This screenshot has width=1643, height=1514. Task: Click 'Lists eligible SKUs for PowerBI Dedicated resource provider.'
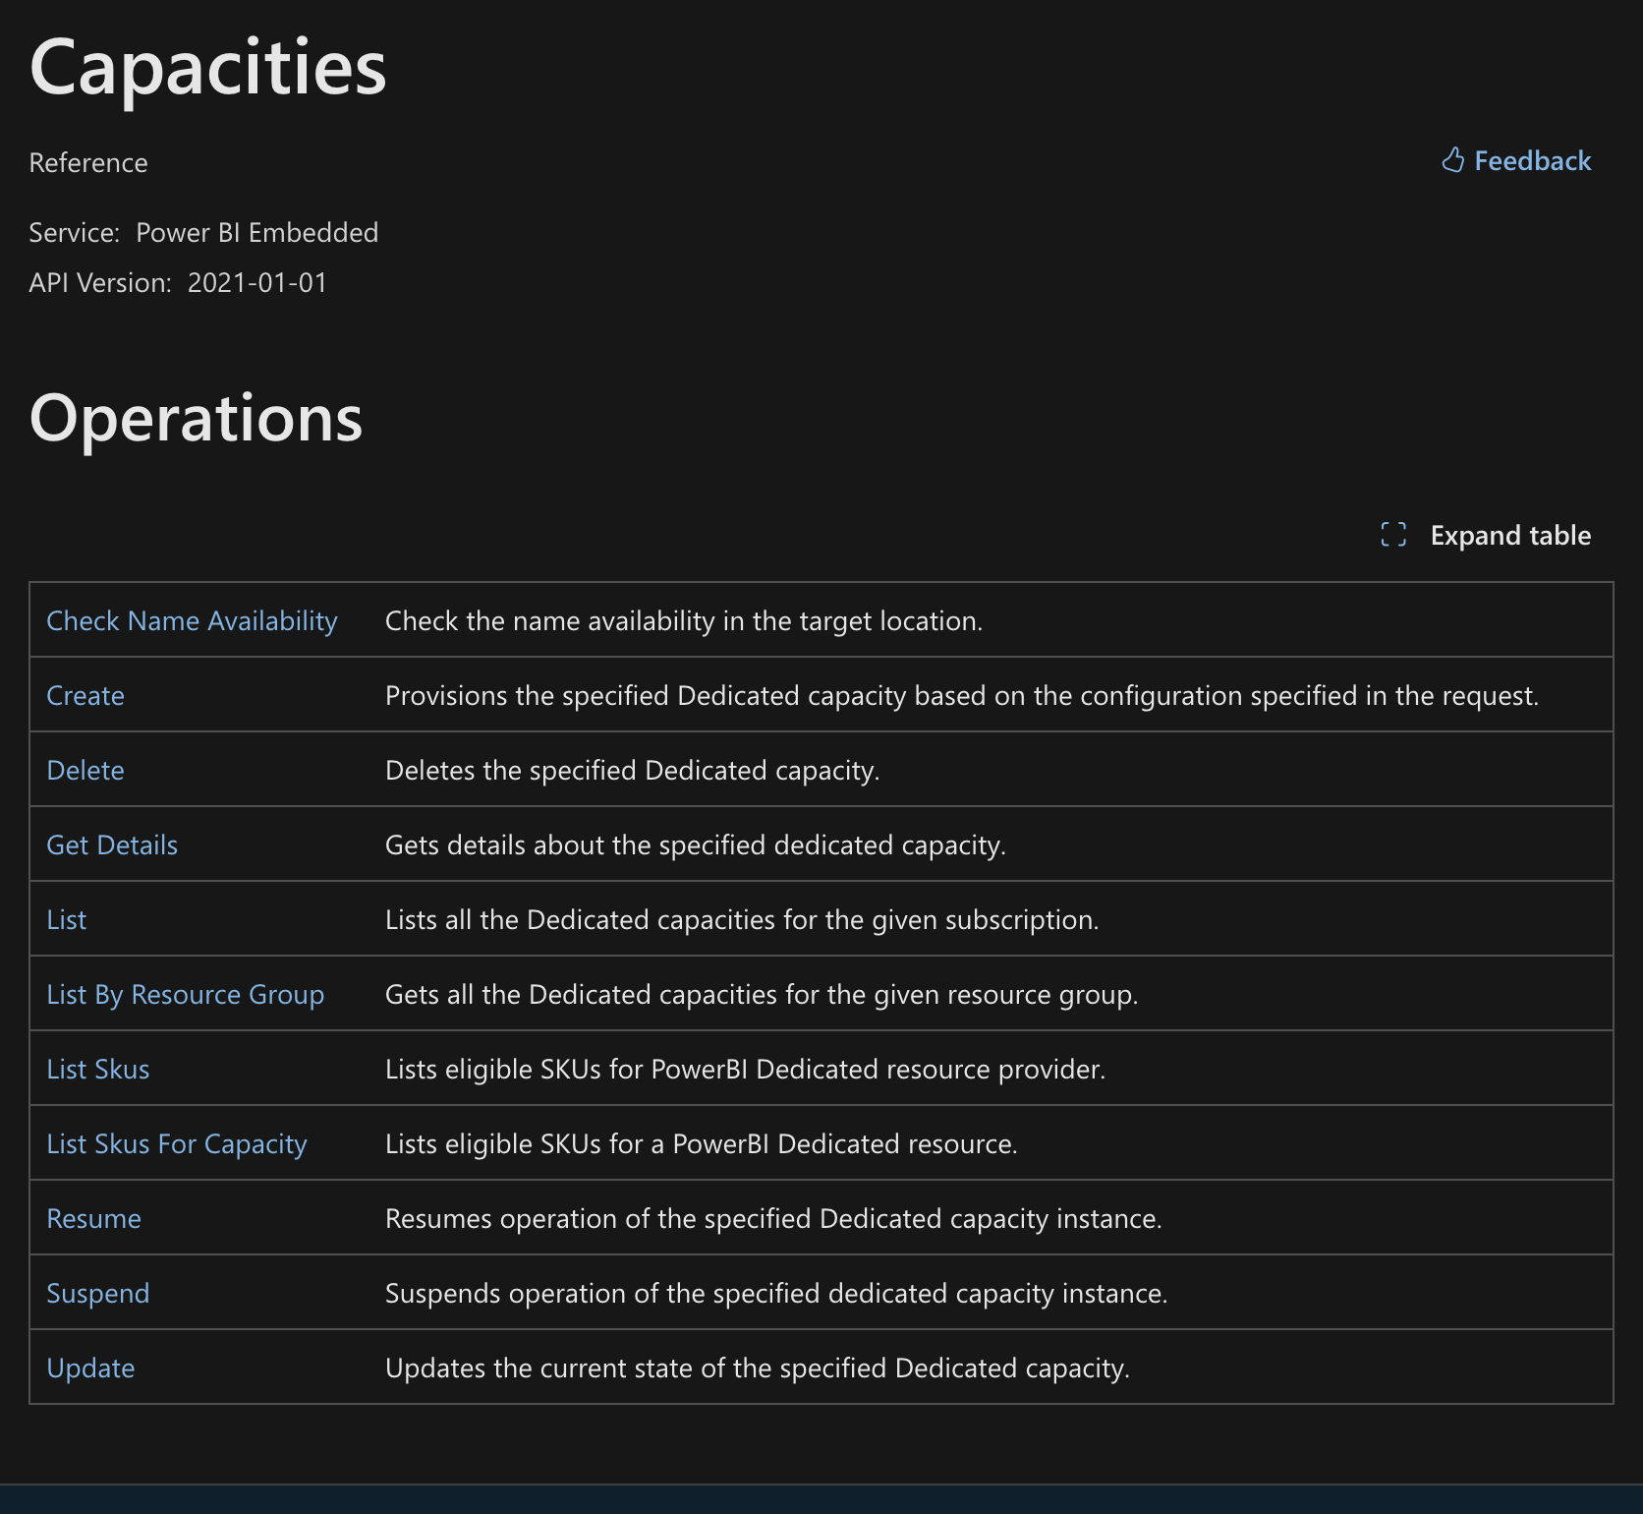(x=746, y=1069)
